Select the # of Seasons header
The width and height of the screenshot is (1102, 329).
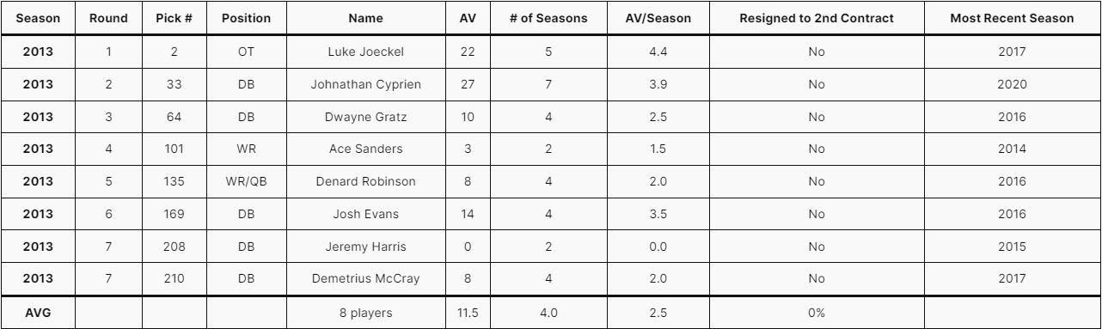548,18
